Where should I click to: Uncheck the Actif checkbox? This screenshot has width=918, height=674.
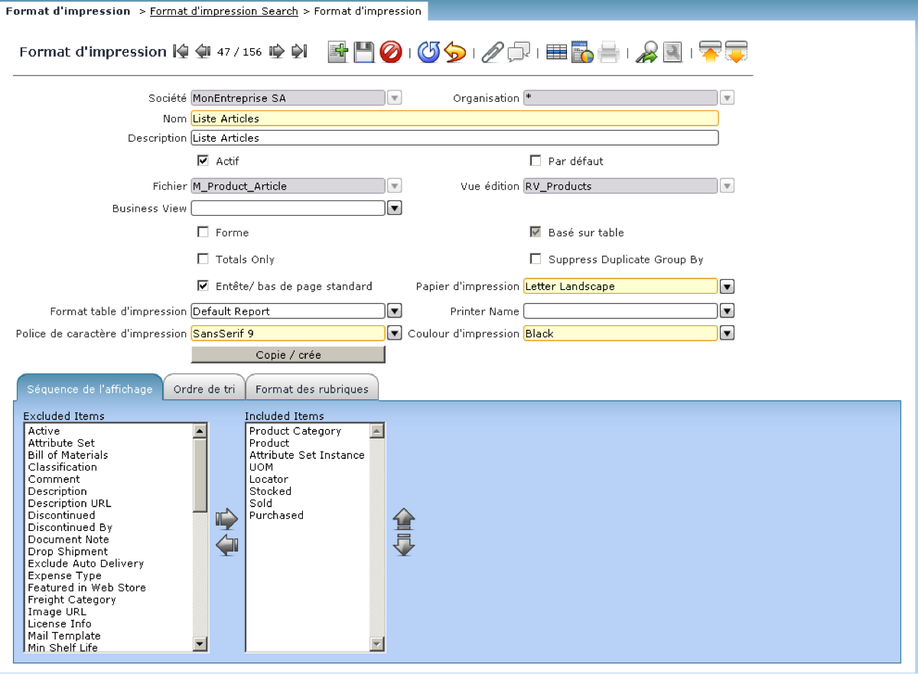pos(203,161)
